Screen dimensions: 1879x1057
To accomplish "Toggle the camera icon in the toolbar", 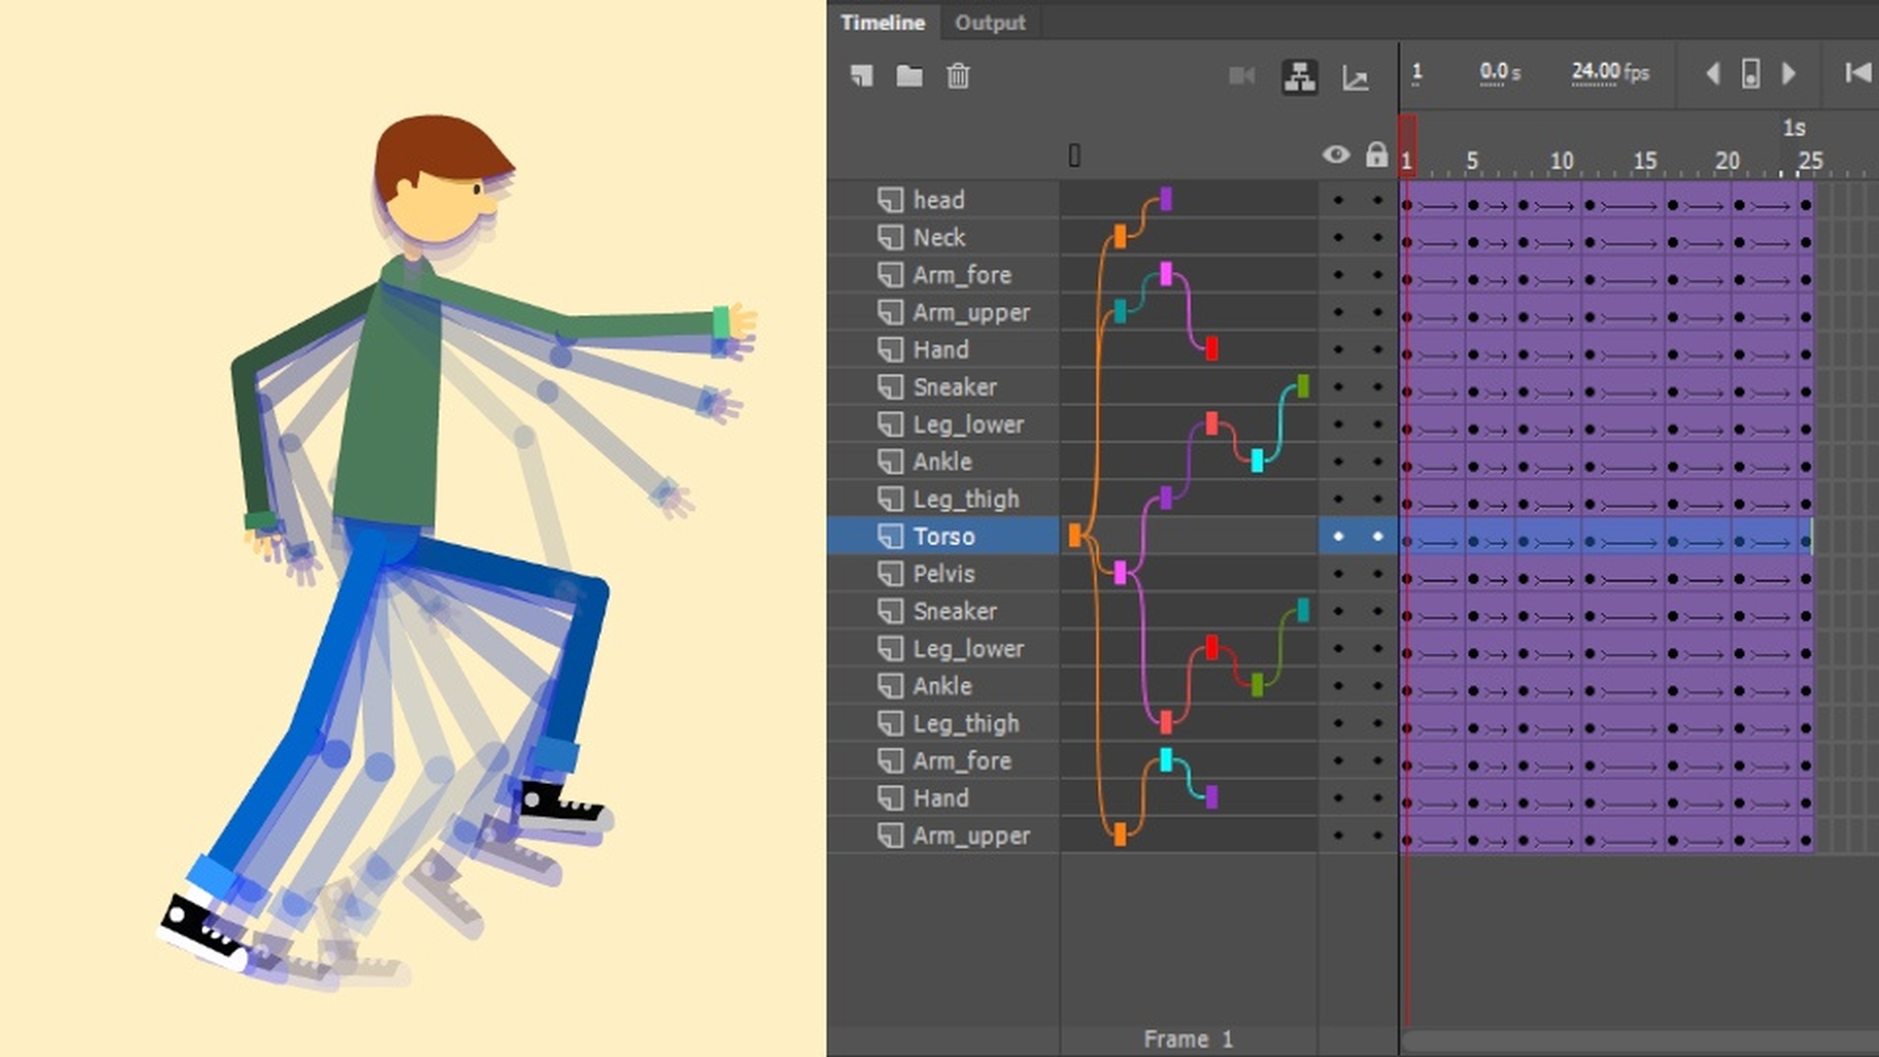I will (1242, 76).
